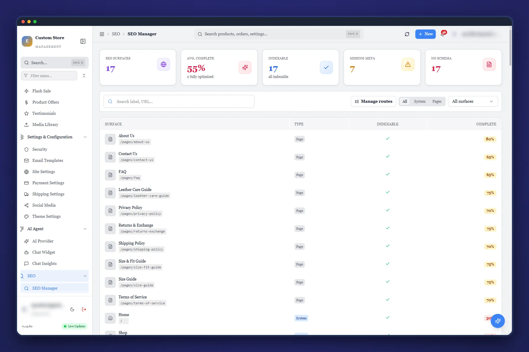
Task: Open Chat Insights menu item
Action: [54, 264]
